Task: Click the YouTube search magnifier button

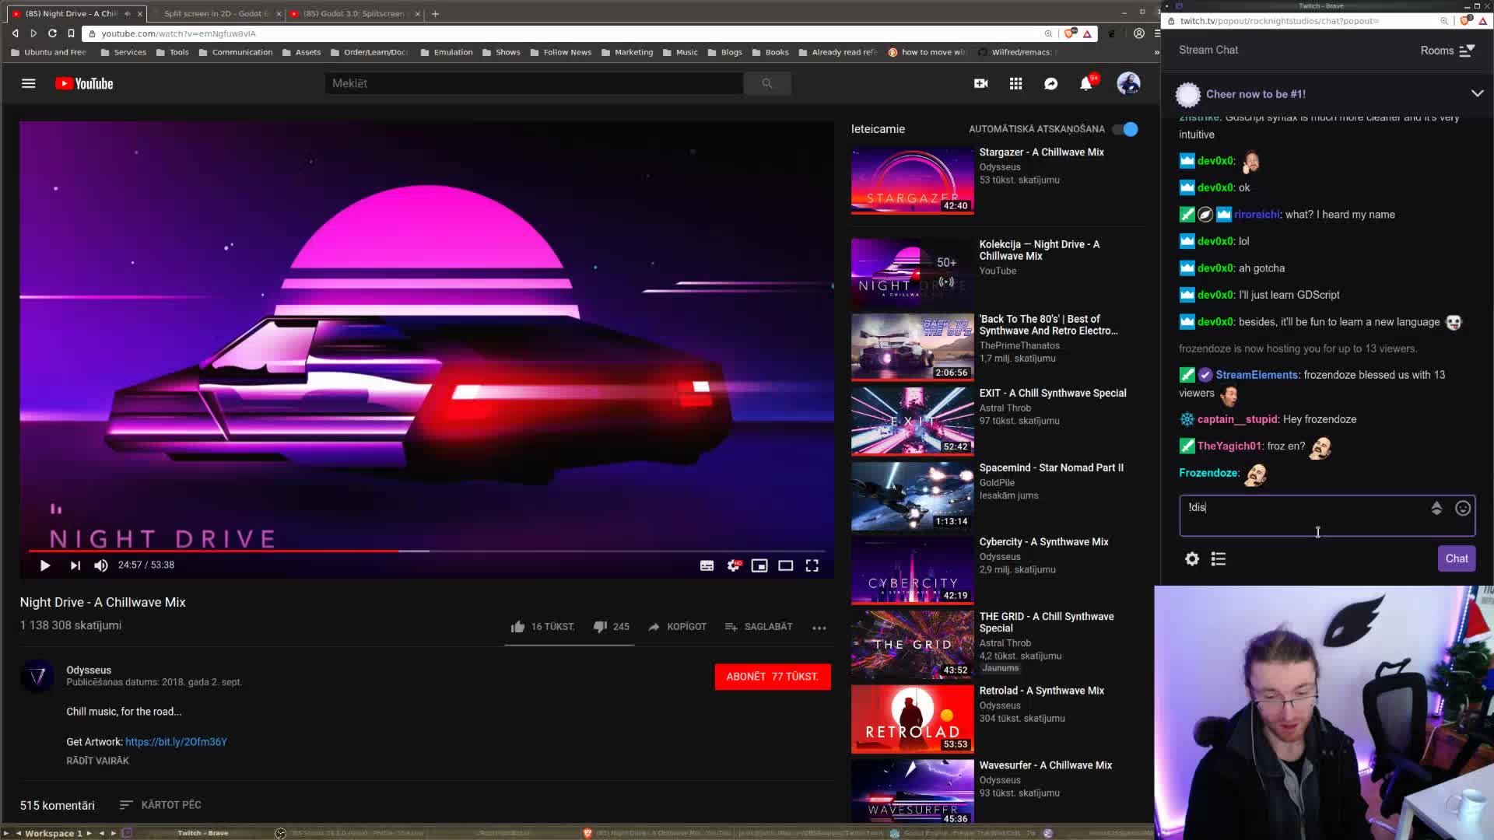Action: (767, 83)
